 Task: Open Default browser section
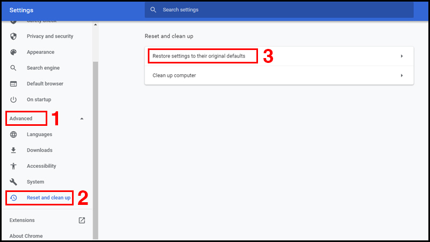[45, 84]
